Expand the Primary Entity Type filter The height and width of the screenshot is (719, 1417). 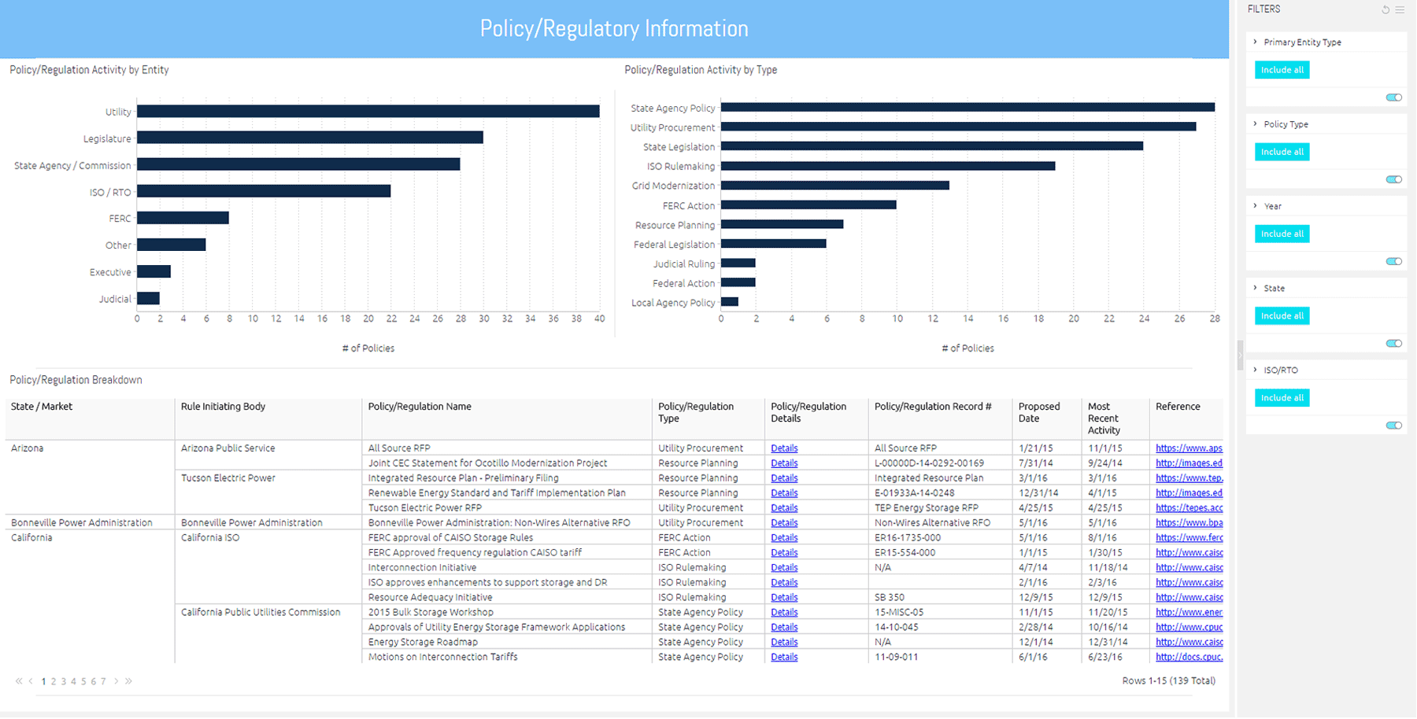(x=1256, y=42)
